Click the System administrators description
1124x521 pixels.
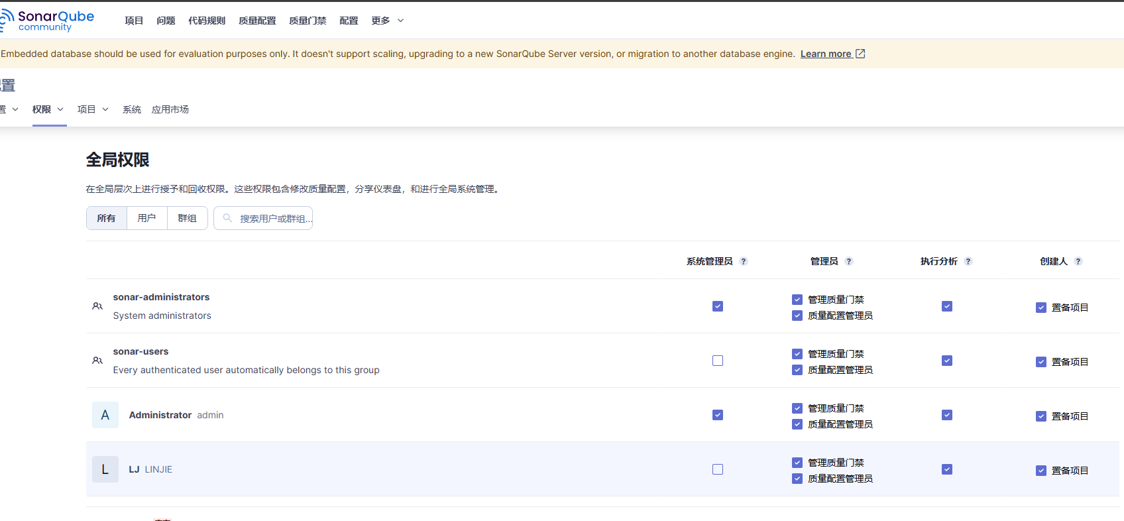[x=162, y=316]
